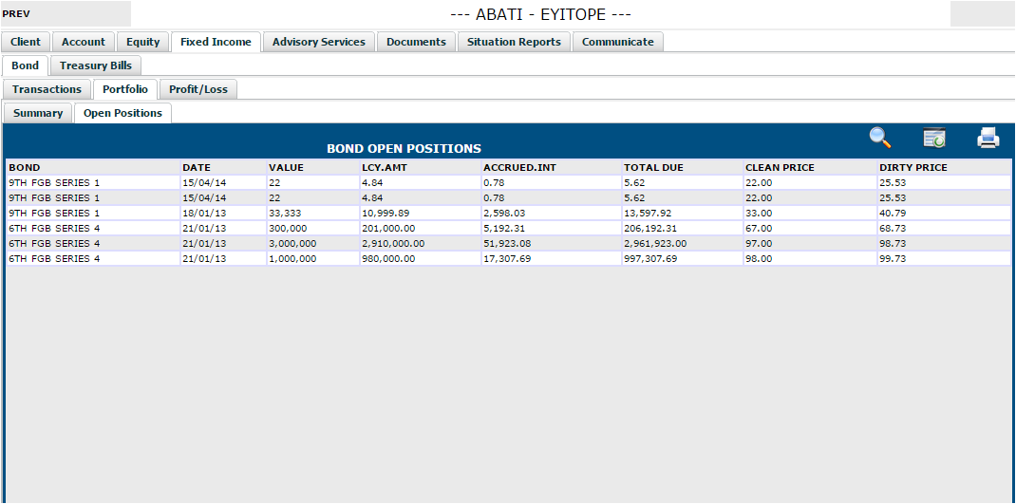Select dirty price 68.73
1016x504 pixels.
pyautogui.click(x=944, y=228)
